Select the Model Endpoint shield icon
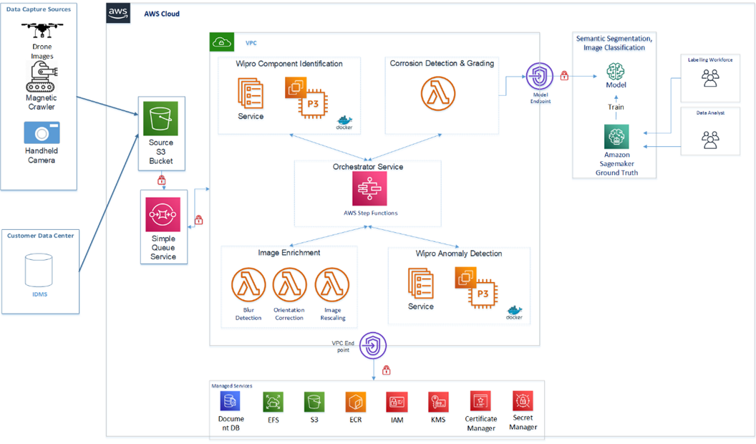Viewport: 756px width, 444px height. pos(539,75)
